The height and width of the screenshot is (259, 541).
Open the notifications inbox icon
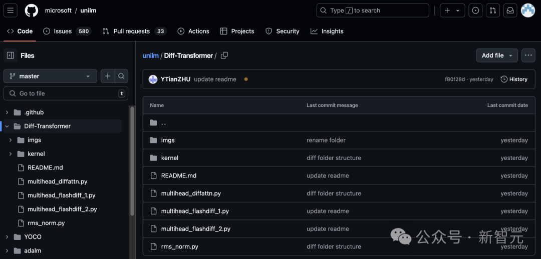(510, 10)
